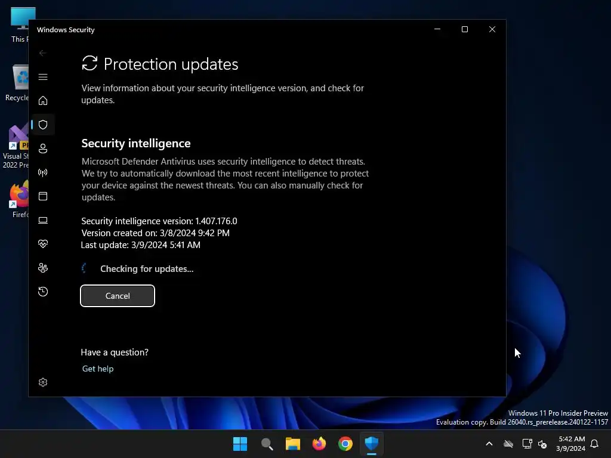Screen dimensions: 611x458
Task: Open the Windows Start menu
Action: (x=240, y=444)
